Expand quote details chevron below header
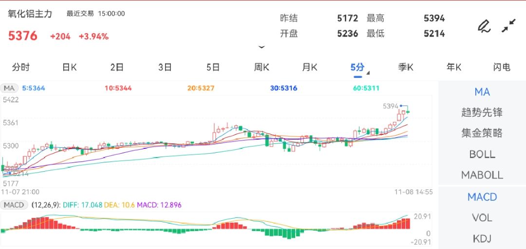Viewport: 526px width, 249px height. (262, 47)
